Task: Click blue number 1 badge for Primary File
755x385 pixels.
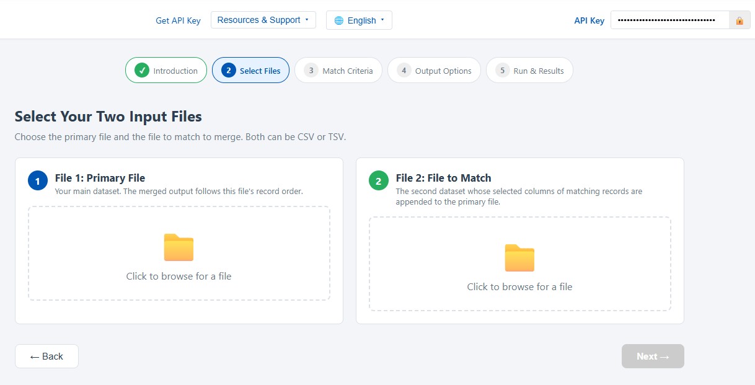Action: (38, 180)
